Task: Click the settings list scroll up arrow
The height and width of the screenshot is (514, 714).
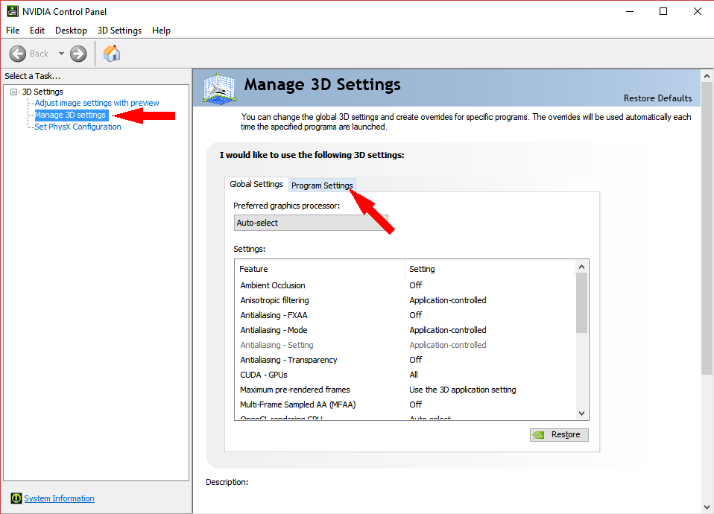Action: coord(581,267)
